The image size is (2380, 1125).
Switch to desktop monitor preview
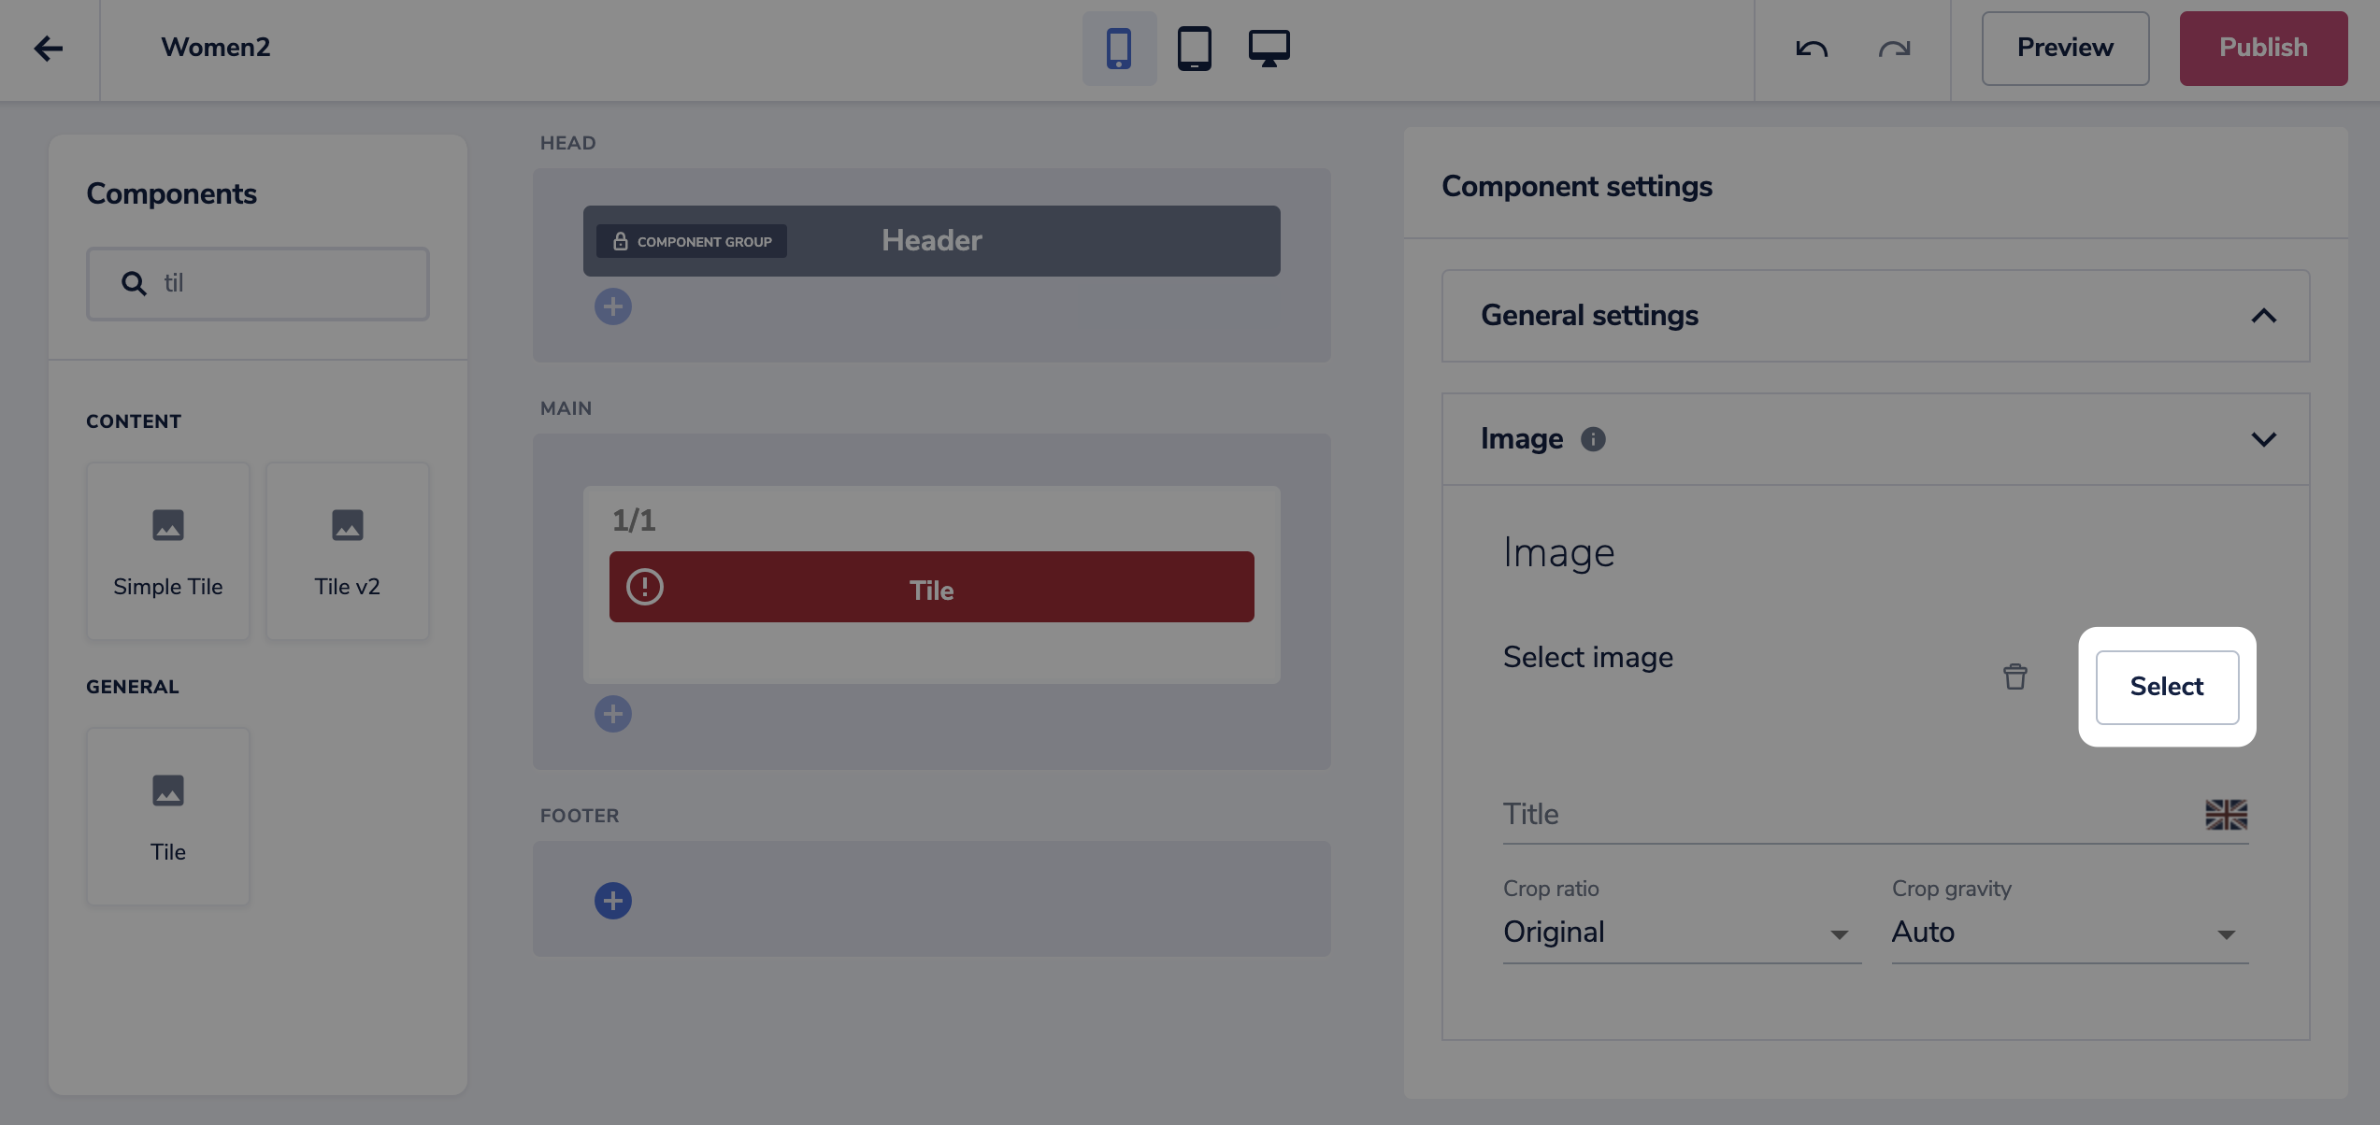coord(1269,49)
